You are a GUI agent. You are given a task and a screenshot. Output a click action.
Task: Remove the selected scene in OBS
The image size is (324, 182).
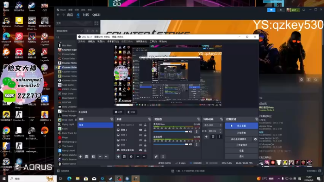click(x=87, y=157)
